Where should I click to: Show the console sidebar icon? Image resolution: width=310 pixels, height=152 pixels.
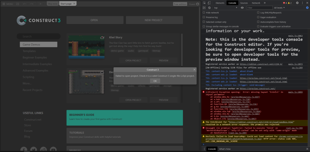tap(205, 8)
